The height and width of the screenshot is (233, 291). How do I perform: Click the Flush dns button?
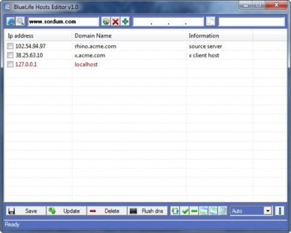(x=147, y=211)
